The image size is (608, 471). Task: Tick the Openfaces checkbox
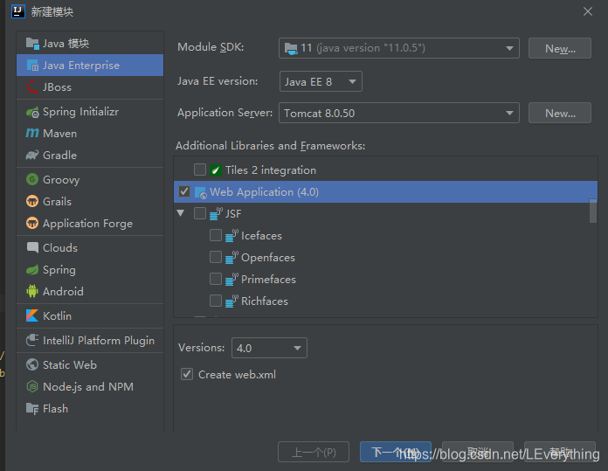[216, 257]
